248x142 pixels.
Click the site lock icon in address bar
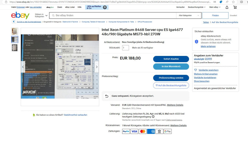coord(6,2)
